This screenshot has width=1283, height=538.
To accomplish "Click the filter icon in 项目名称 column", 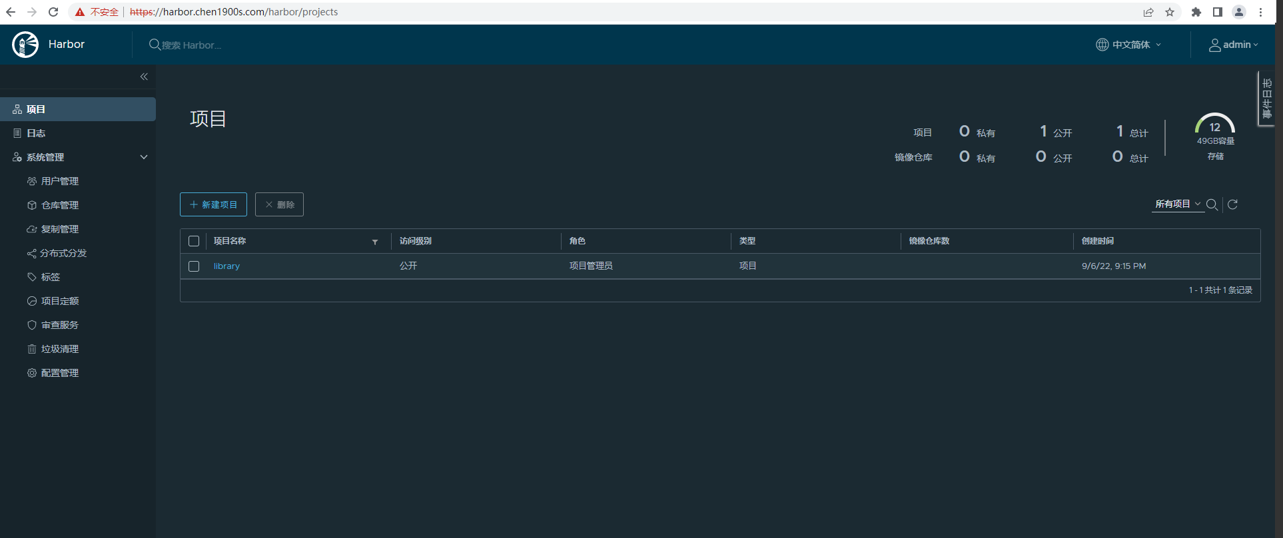I will coord(375,242).
